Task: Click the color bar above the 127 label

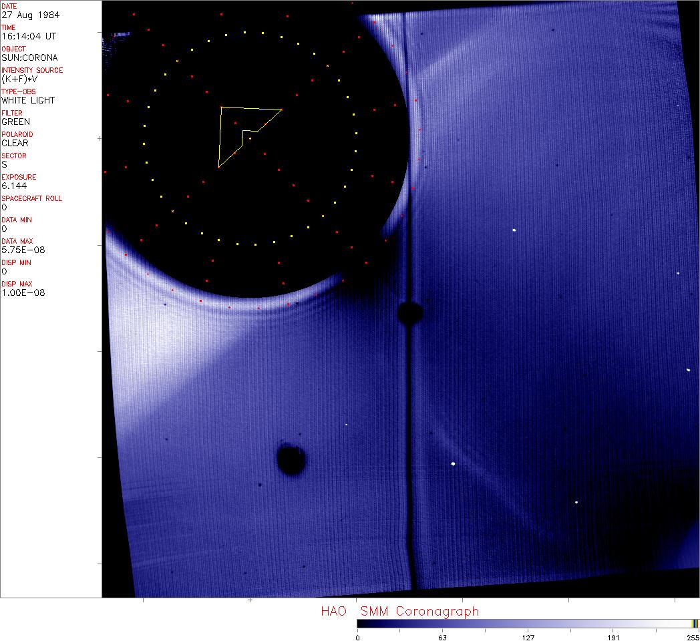Action: coord(528,624)
